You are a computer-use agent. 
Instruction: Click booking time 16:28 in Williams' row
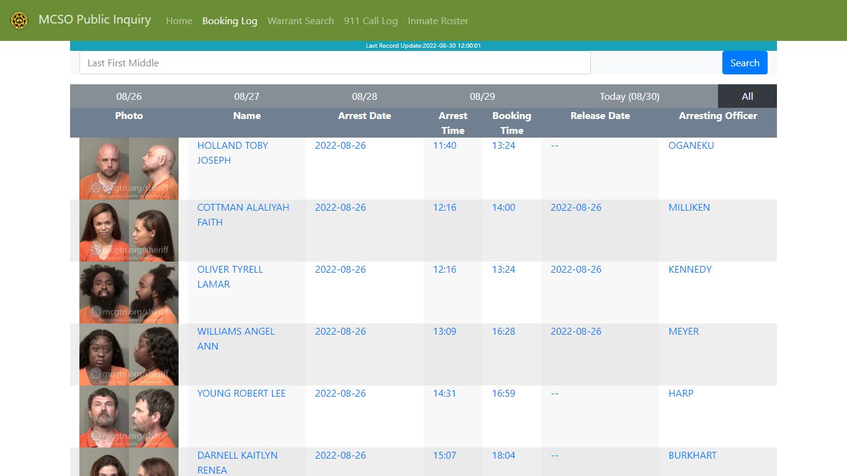[503, 331]
